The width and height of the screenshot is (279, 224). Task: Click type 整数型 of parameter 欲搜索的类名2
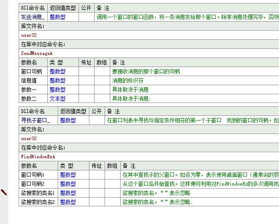[x=68, y=202]
